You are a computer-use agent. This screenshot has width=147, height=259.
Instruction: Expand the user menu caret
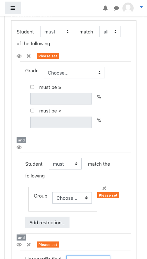(x=141, y=7)
